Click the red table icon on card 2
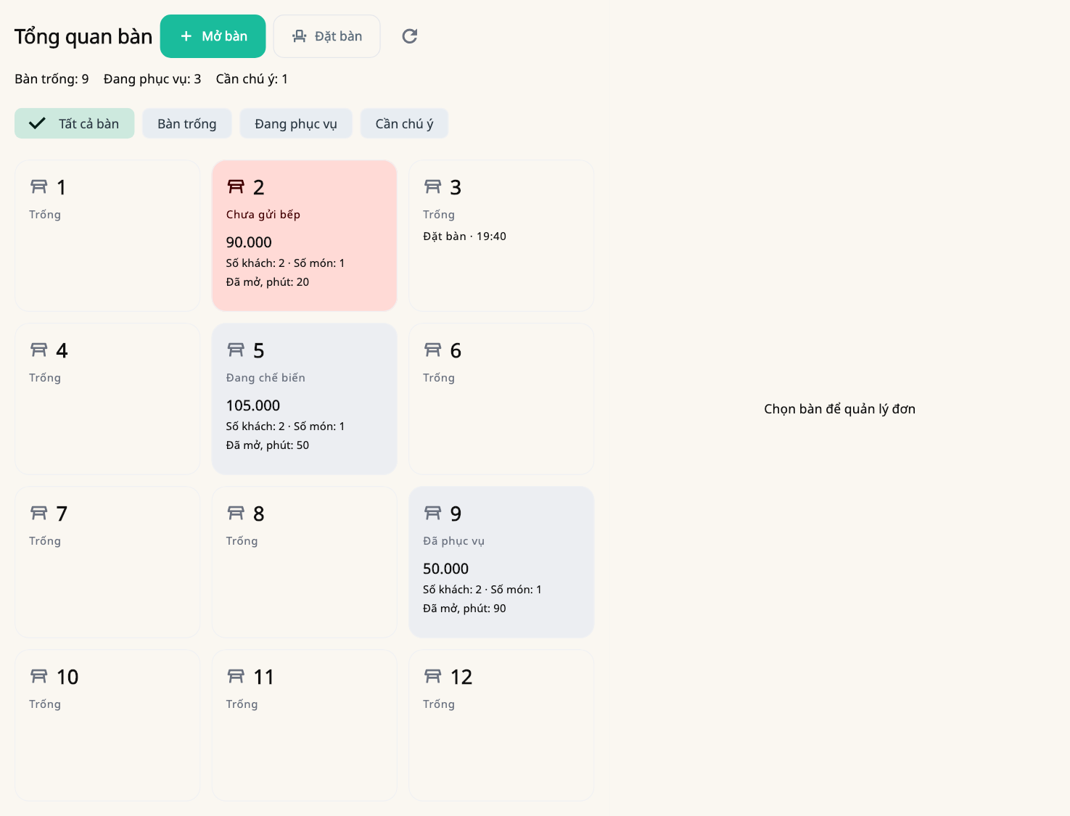 point(236,187)
